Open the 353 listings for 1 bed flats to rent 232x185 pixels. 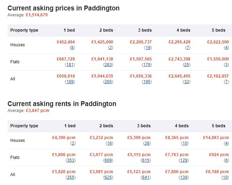[x=71, y=160]
